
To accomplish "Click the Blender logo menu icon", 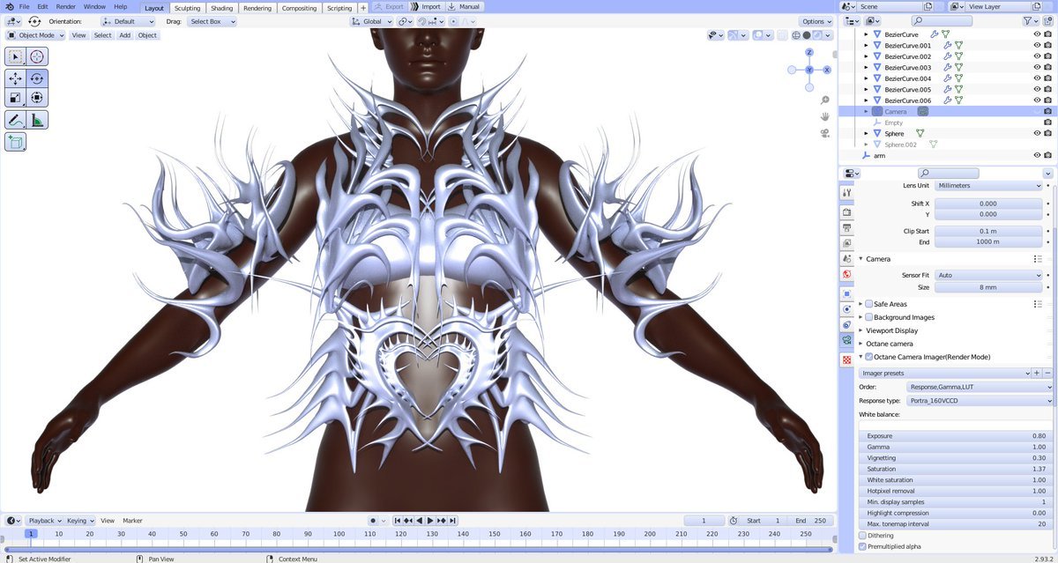I will [x=9, y=6].
